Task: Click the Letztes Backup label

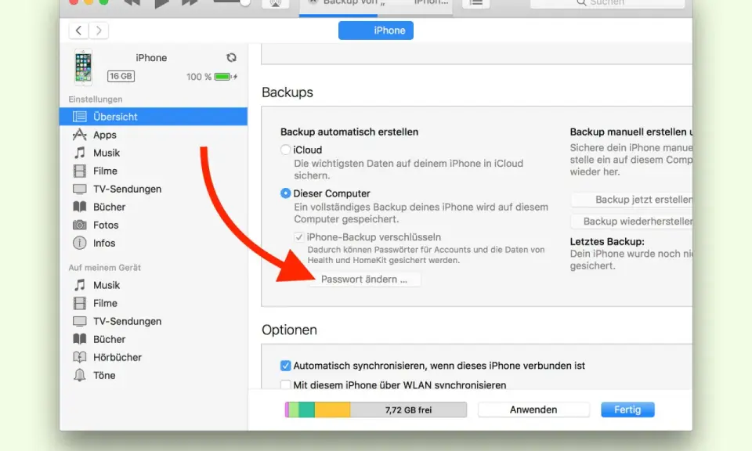Action: coord(607,242)
